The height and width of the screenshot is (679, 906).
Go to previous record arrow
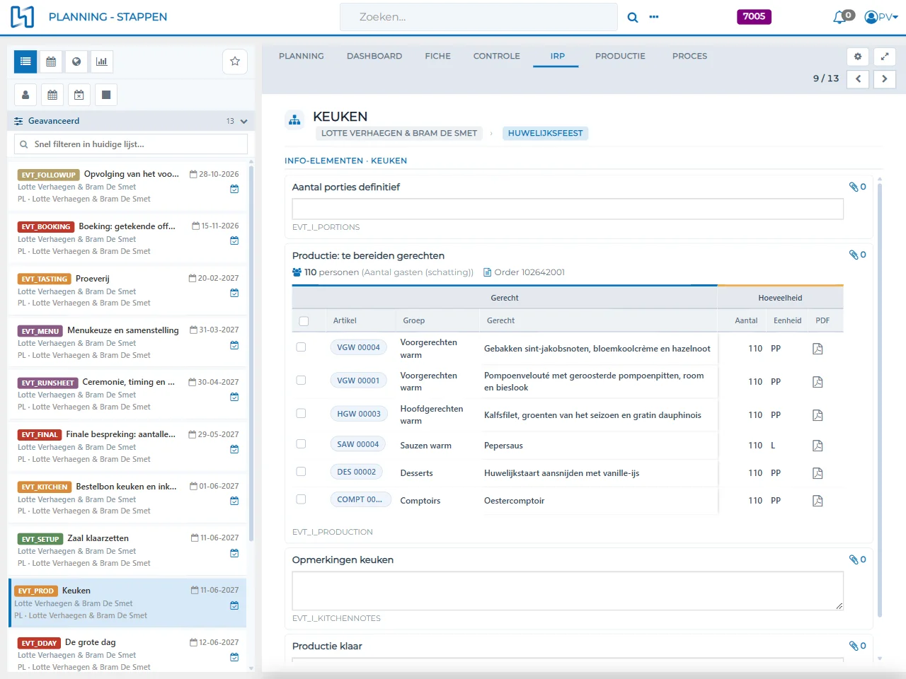pyautogui.click(x=858, y=79)
